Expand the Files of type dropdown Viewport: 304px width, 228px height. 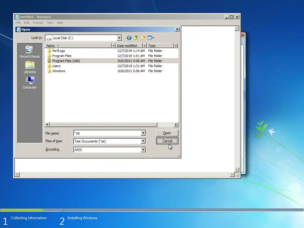(143, 141)
